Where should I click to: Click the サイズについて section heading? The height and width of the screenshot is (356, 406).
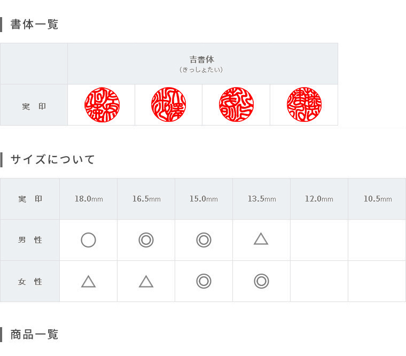click(52, 159)
